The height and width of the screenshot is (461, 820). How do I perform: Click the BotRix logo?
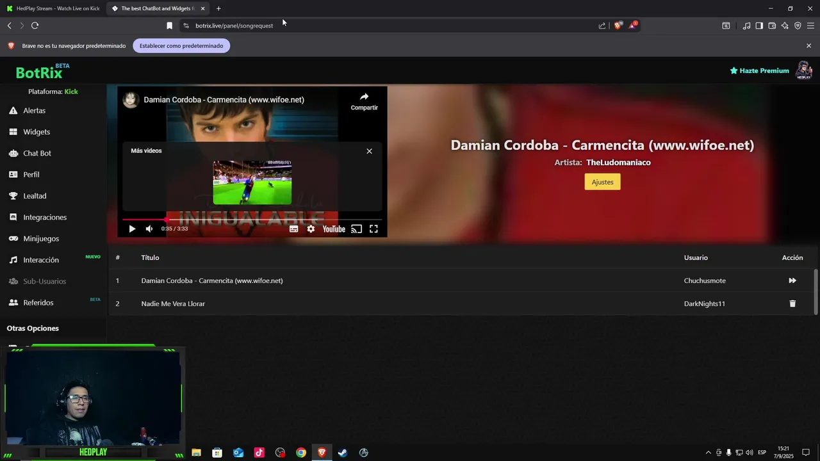42,71
